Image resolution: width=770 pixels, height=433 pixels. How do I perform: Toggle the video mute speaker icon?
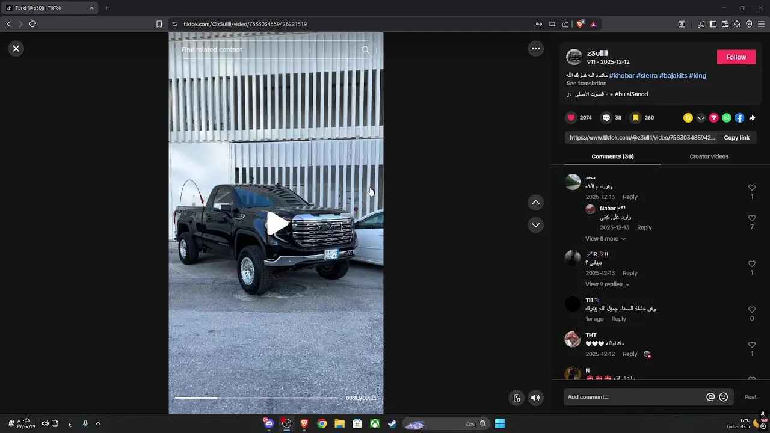tap(535, 398)
